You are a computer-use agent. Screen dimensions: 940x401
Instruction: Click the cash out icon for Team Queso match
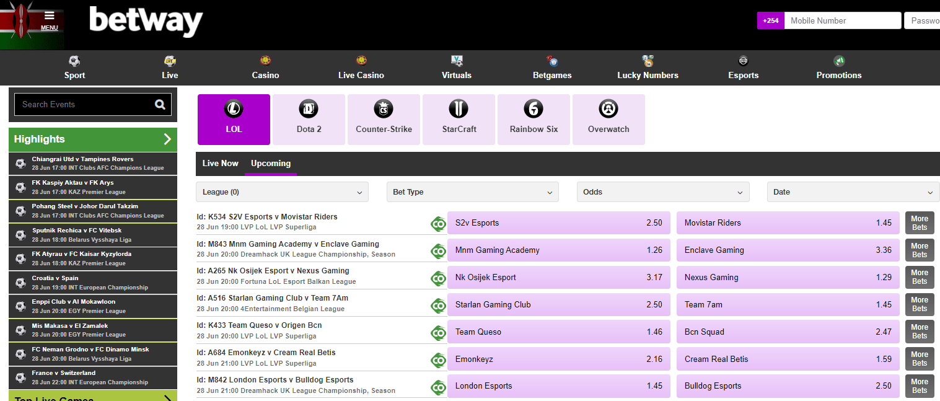click(439, 333)
